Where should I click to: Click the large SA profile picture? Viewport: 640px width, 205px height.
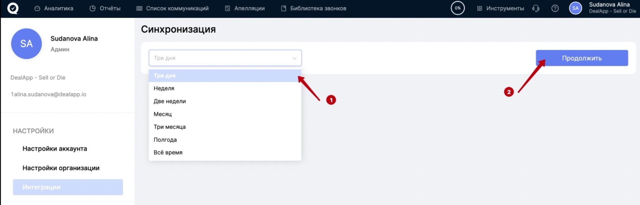click(x=26, y=44)
